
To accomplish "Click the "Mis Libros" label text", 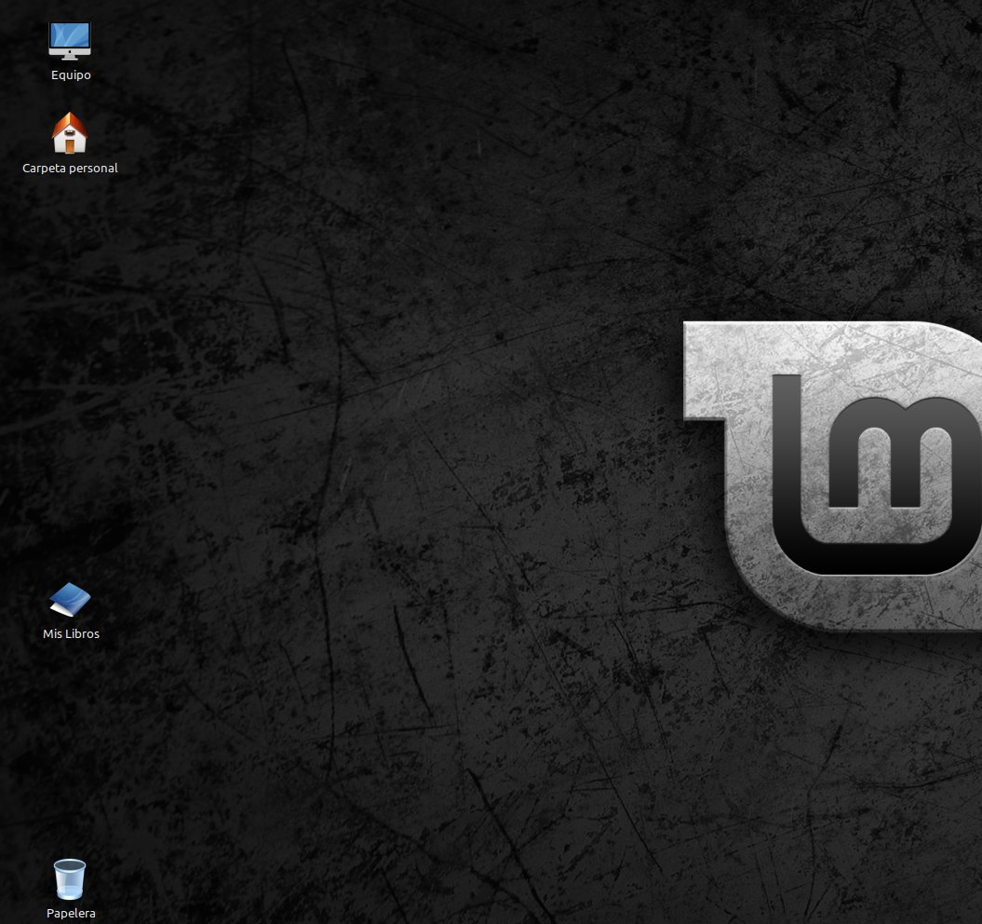I will [x=71, y=633].
